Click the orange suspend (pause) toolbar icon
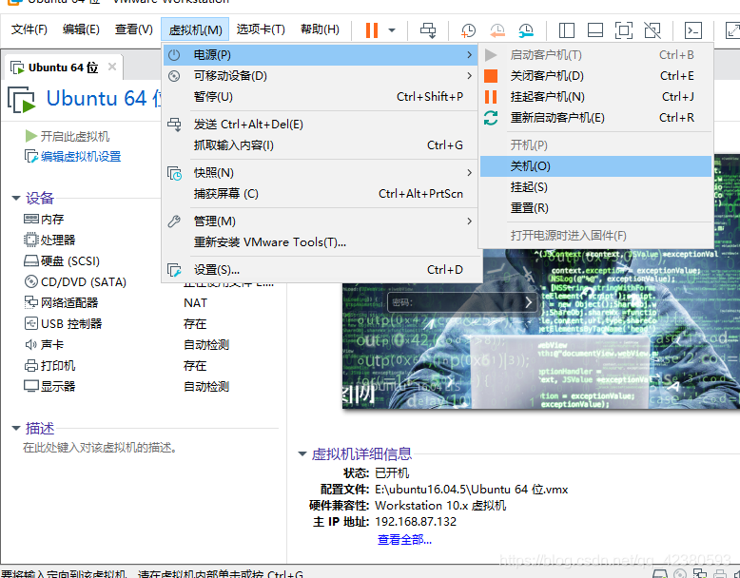Screen dimensions: 740x578 click(x=371, y=30)
